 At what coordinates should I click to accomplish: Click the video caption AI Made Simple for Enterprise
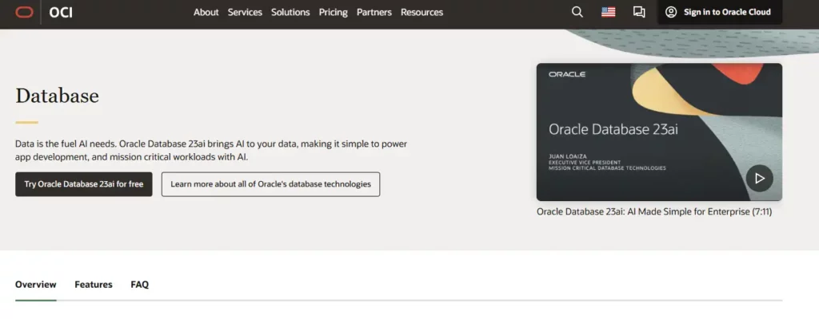(654, 212)
